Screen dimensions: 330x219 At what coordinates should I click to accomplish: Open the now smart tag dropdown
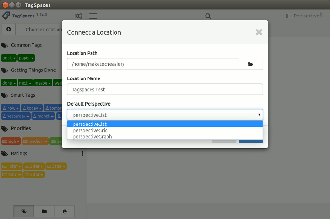click(10, 108)
